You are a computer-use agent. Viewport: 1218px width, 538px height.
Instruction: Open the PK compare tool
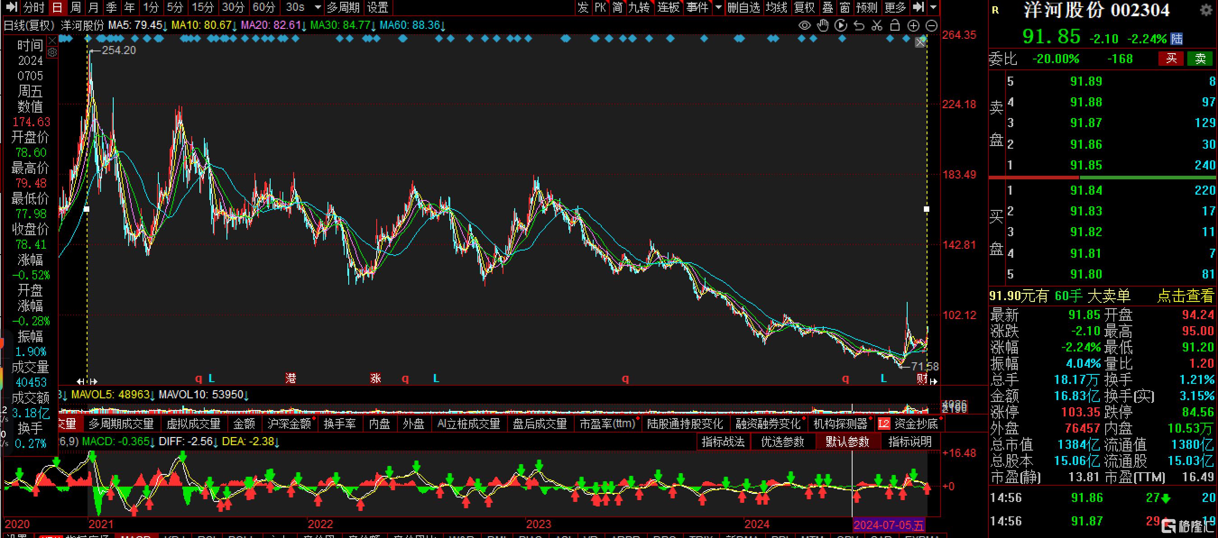click(x=600, y=7)
